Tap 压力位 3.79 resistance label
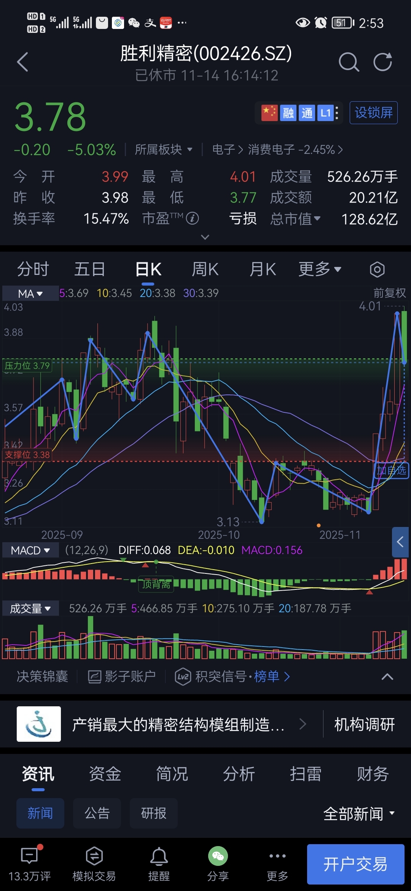The width and height of the screenshot is (411, 891). click(x=27, y=366)
